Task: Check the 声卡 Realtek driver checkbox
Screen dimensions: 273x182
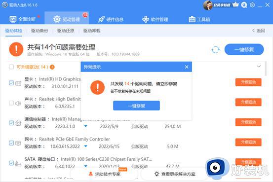Action: [11, 103]
